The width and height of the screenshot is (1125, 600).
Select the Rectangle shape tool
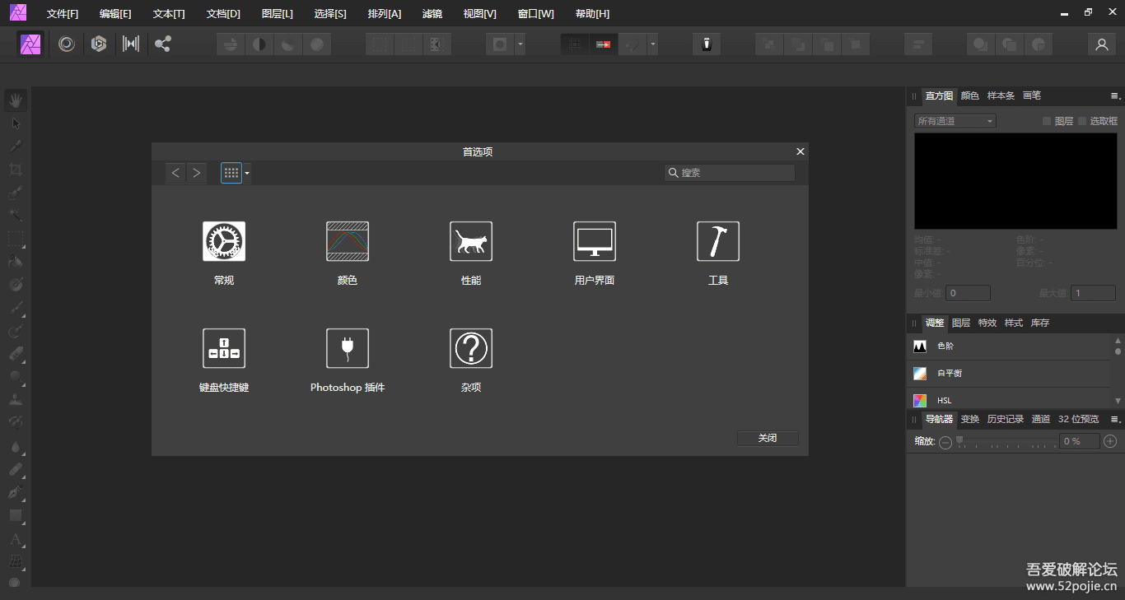tap(16, 516)
